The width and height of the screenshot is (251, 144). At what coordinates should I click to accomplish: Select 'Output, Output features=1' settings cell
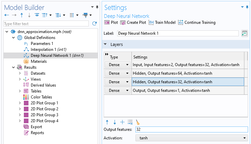point(188,90)
